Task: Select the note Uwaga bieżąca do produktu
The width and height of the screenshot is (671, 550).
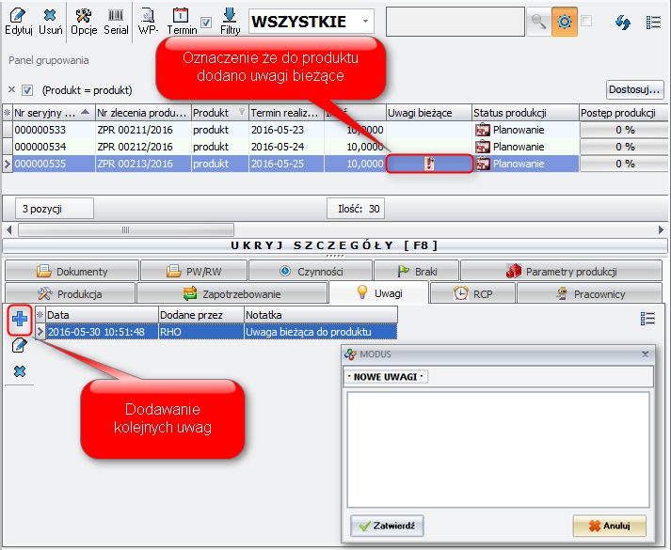Action: (x=321, y=332)
